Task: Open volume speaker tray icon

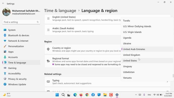Action: tap(158, 95)
